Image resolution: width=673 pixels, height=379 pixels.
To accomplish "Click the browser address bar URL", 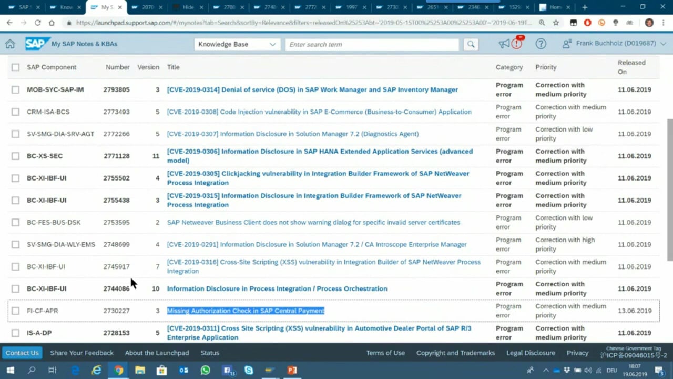I will pyautogui.click(x=304, y=23).
